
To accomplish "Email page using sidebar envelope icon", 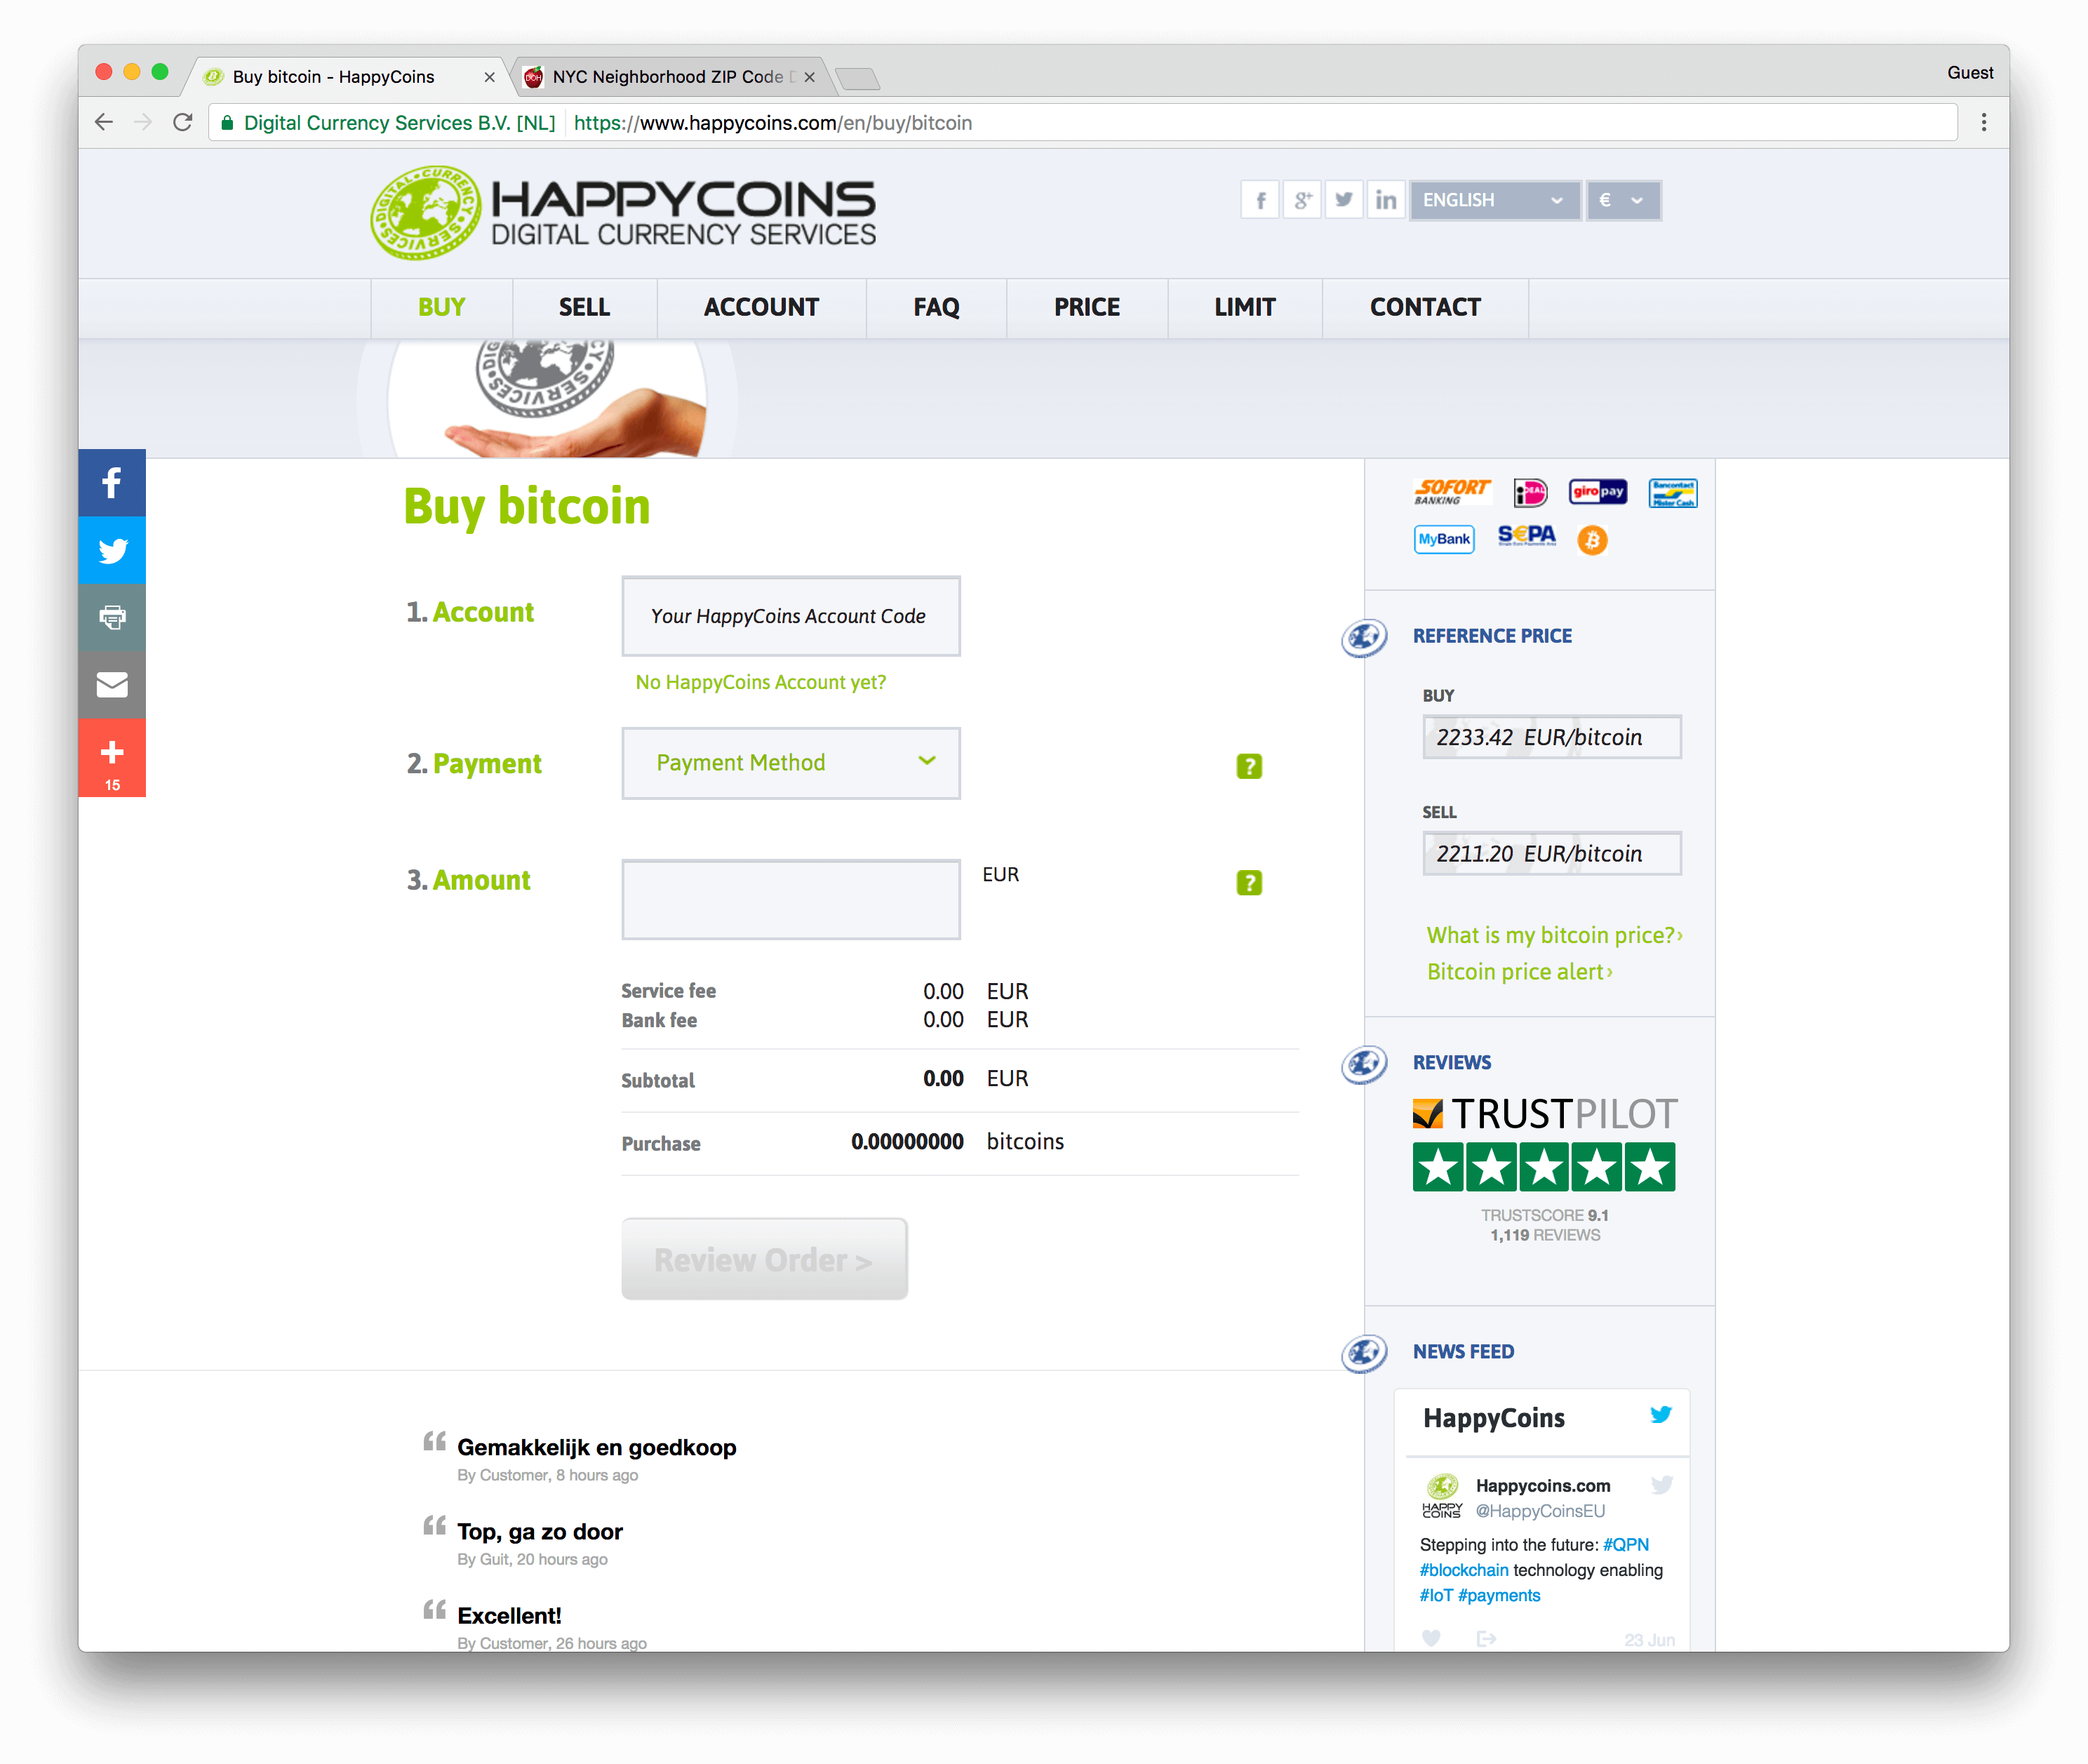I will point(112,685).
